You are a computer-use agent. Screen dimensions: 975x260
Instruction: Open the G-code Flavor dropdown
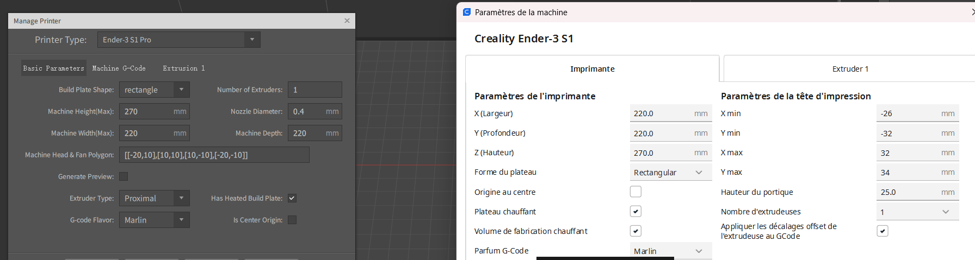(155, 220)
